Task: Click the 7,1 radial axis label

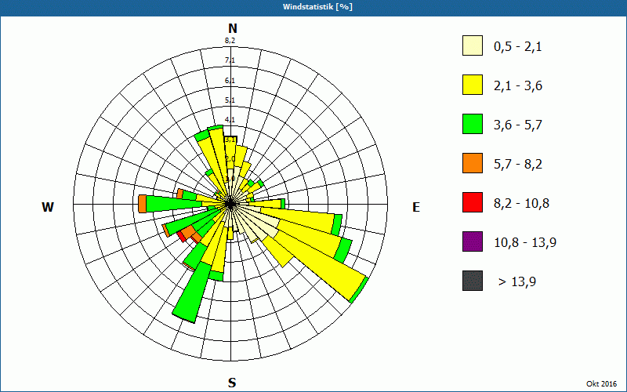Action: (230, 60)
